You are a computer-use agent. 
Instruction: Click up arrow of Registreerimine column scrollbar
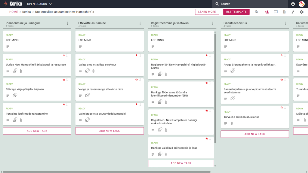[x=215, y=32]
